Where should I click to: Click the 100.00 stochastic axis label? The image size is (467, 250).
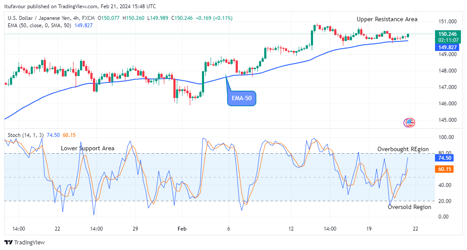coord(446,137)
